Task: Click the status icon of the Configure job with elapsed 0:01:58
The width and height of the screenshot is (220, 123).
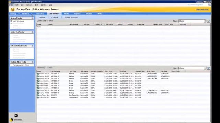Action: (x=38, y=98)
